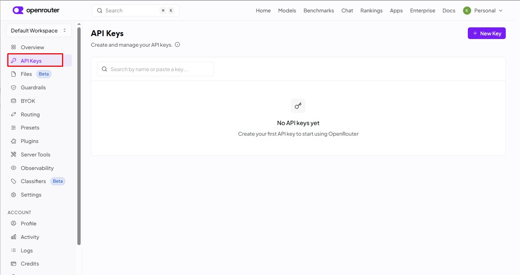
Task: Go to Models in top navigation
Action: pyautogui.click(x=287, y=11)
